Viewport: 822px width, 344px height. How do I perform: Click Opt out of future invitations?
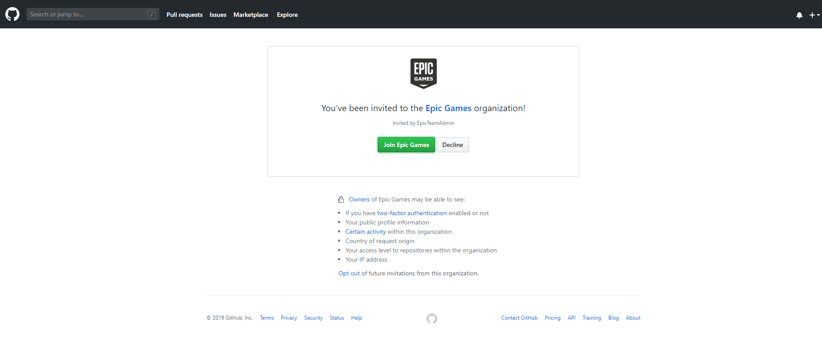click(x=349, y=273)
